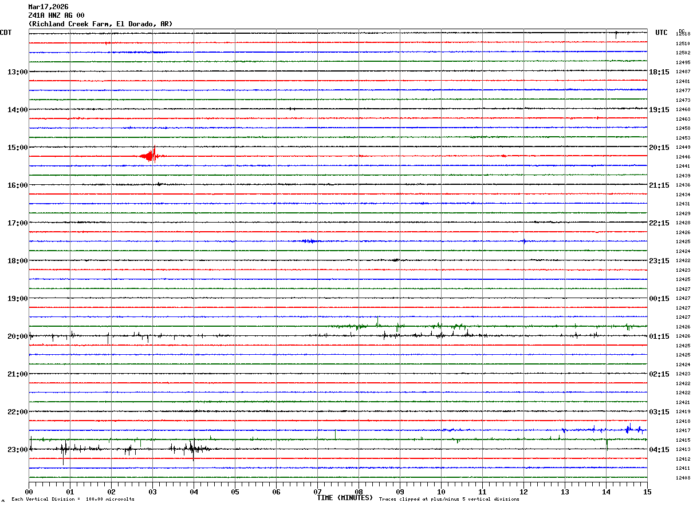Click the Mar17,2026 date header
The height and width of the screenshot is (507, 693).
48,7
